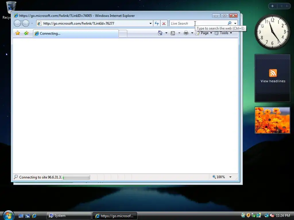Launch Internet Explorer from Quick Launch
The height and width of the screenshot is (220, 294).
click(34, 216)
